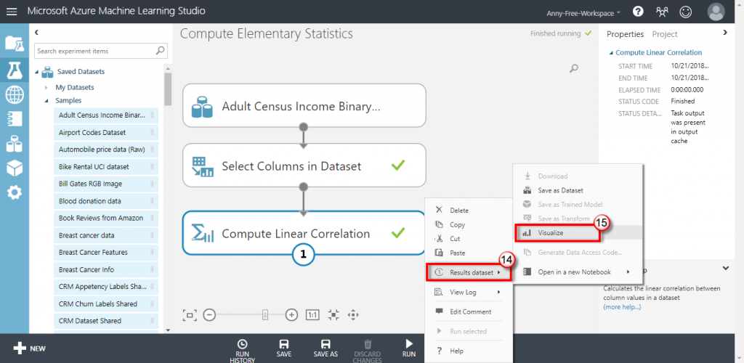Open the Settings gear sidebar icon

click(15, 192)
